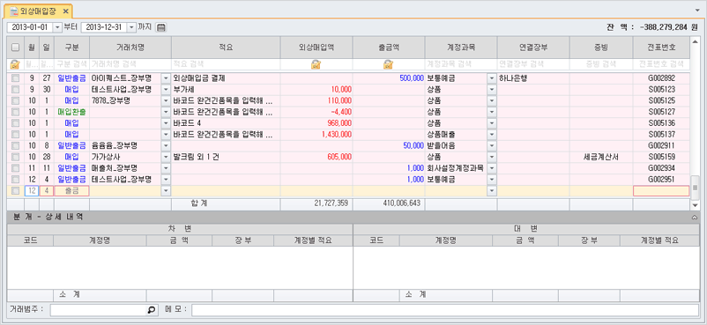Click the vertical scrollbar thumb of the ledger grid
The height and width of the screenshot is (325, 707).
point(695,187)
